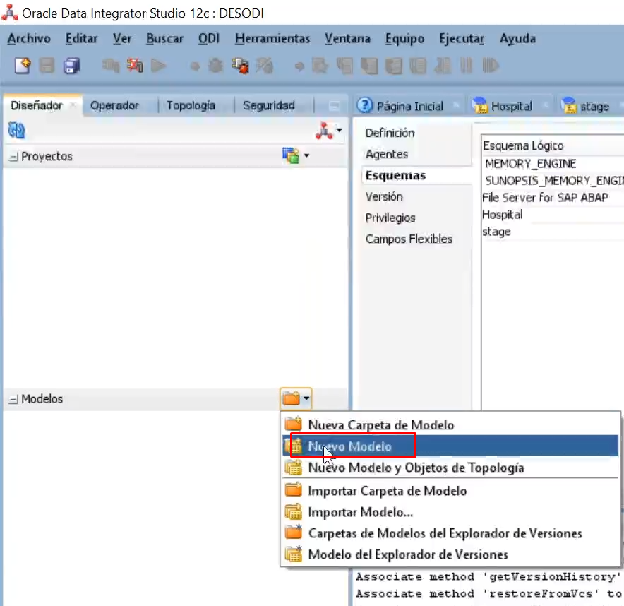Collapse the Proyectos section
This screenshot has height=606, width=624.
(13, 157)
